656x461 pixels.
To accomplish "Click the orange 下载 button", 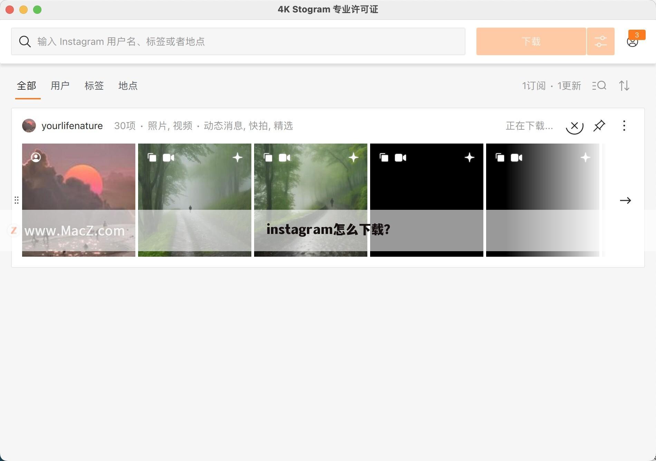I will coord(531,41).
